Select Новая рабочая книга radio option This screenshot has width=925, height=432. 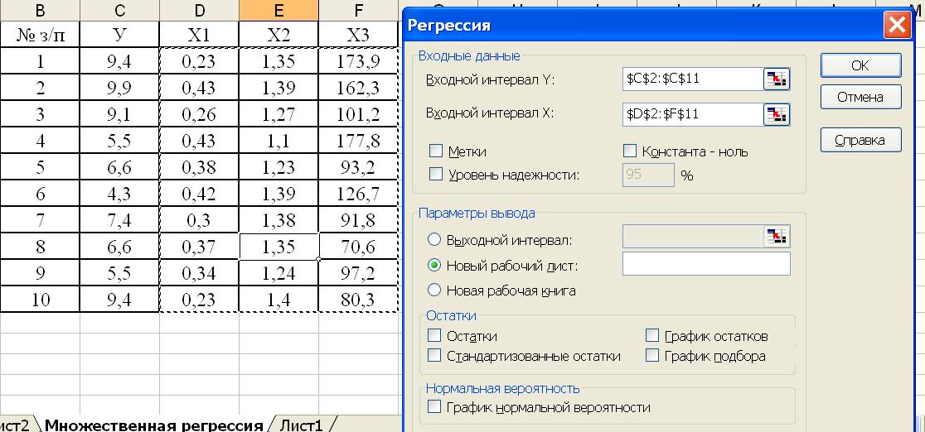click(x=434, y=290)
